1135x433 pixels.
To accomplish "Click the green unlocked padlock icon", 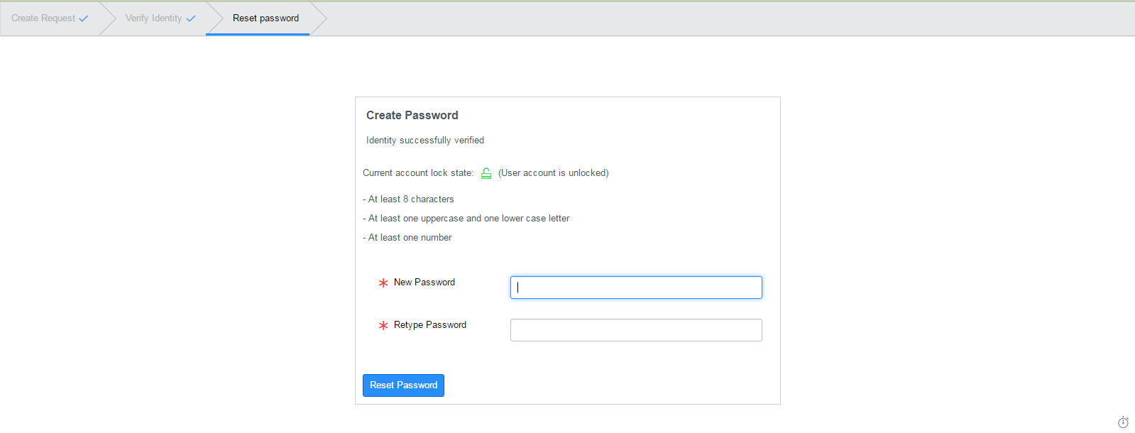I will click(486, 172).
